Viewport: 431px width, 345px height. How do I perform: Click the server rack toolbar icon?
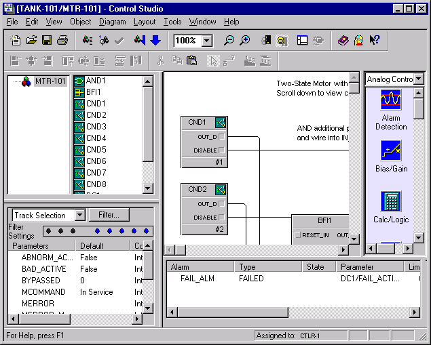coord(266,41)
